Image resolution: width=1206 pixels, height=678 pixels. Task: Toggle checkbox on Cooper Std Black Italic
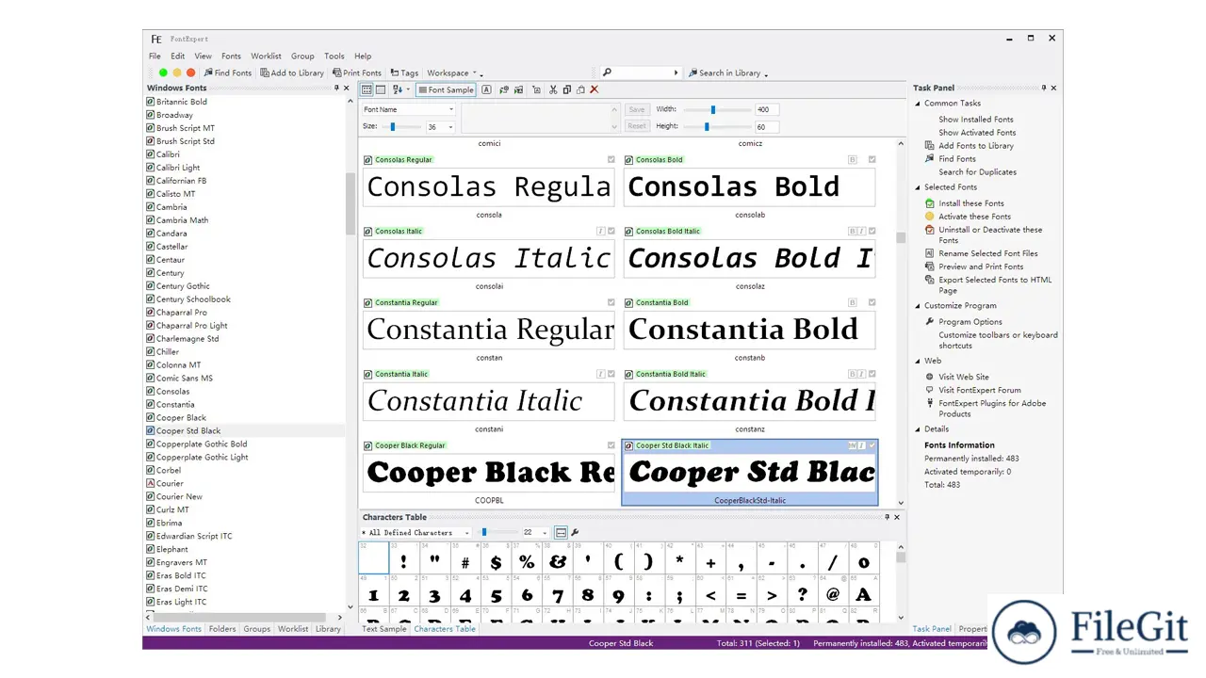pyautogui.click(x=872, y=445)
